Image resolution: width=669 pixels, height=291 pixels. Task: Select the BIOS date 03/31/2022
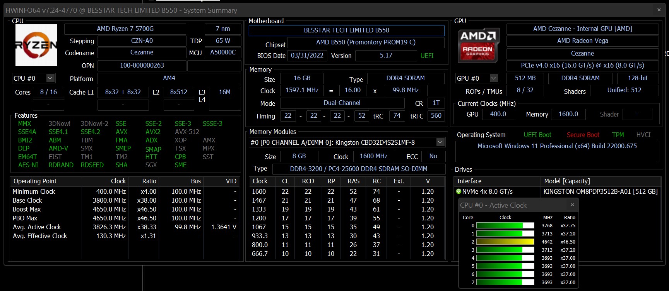[x=307, y=56]
